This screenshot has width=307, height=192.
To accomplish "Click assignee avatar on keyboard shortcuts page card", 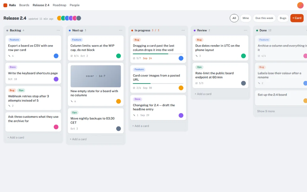I will pyautogui.click(x=56, y=79).
